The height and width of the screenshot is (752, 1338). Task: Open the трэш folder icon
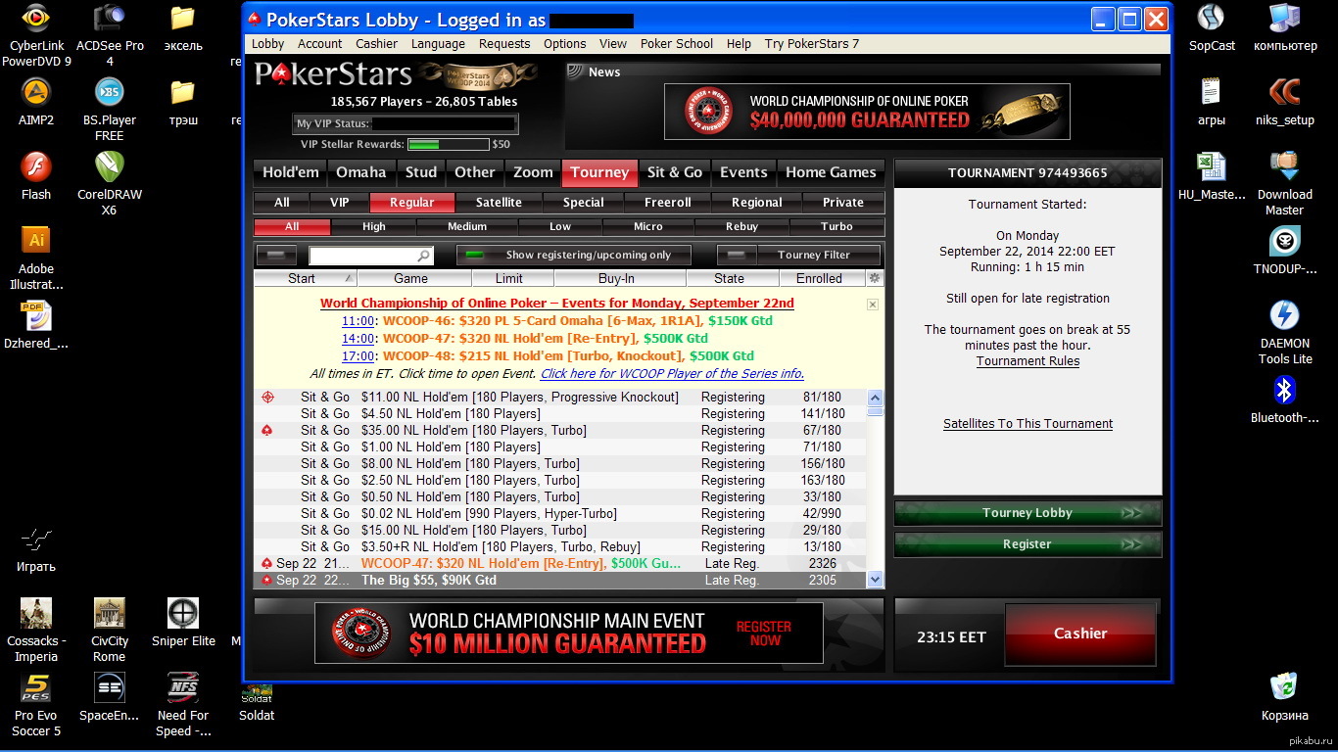point(183,93)
